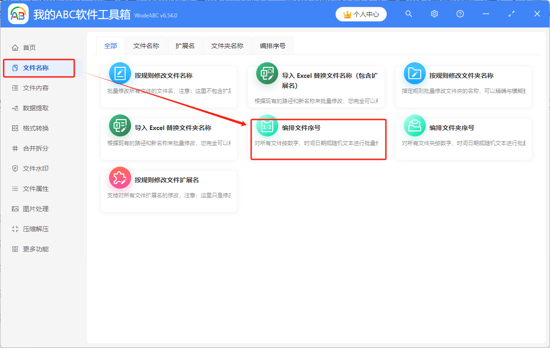Image resolution: width=550 pixels, height=348 pixels.
Task: Select 合并拆分 in the sidebar
Action: click(36, 148)
